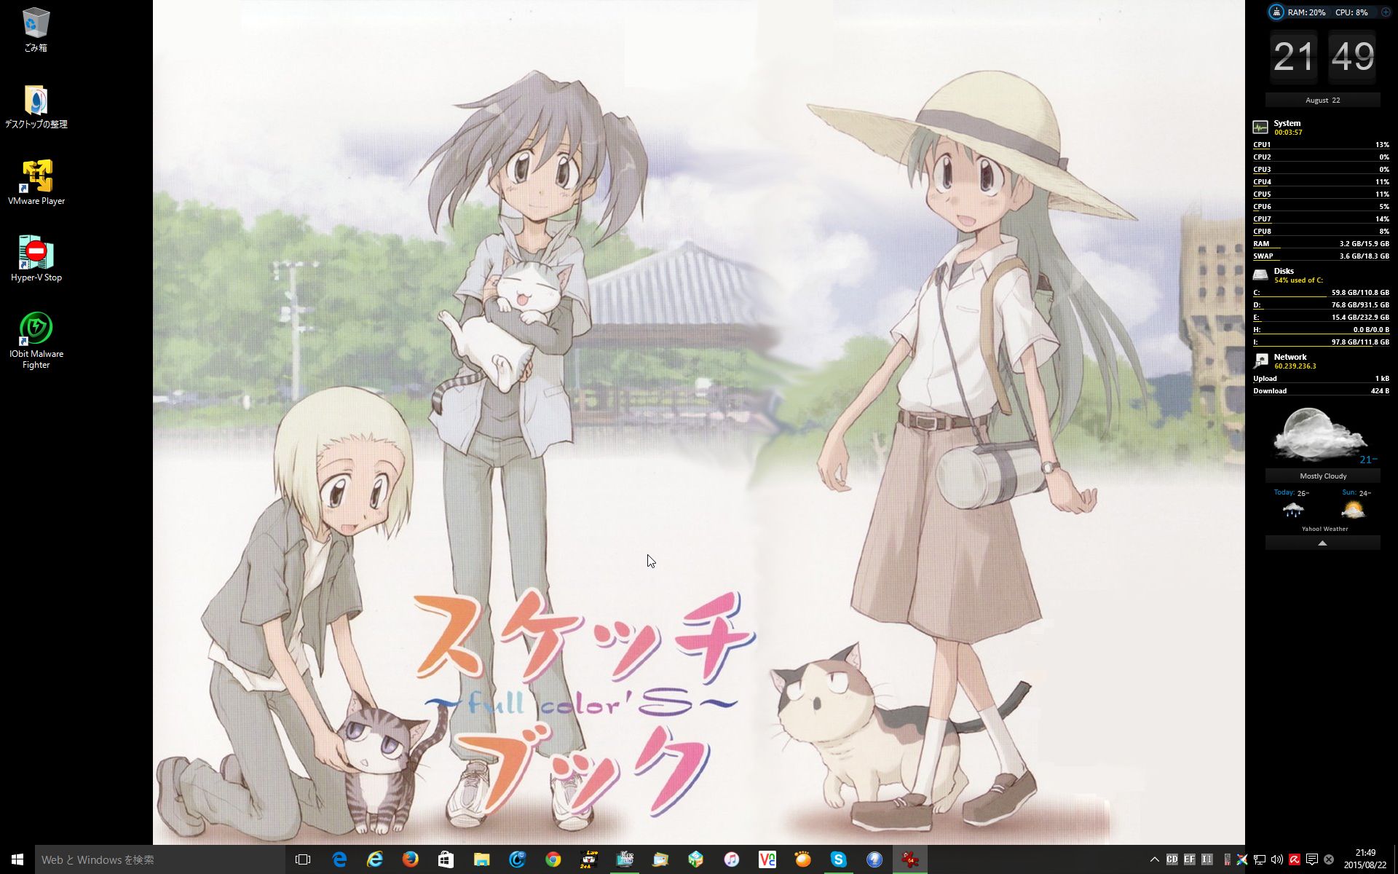Focus the Web と Windows を検索 search box
The height and width of the screenshot is (874, 1398).
tap(160, 859)
